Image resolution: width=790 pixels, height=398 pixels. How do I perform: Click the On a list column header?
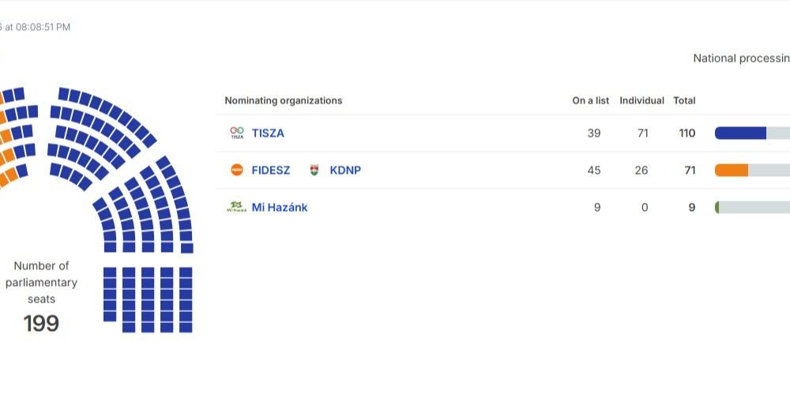(591, 101)
